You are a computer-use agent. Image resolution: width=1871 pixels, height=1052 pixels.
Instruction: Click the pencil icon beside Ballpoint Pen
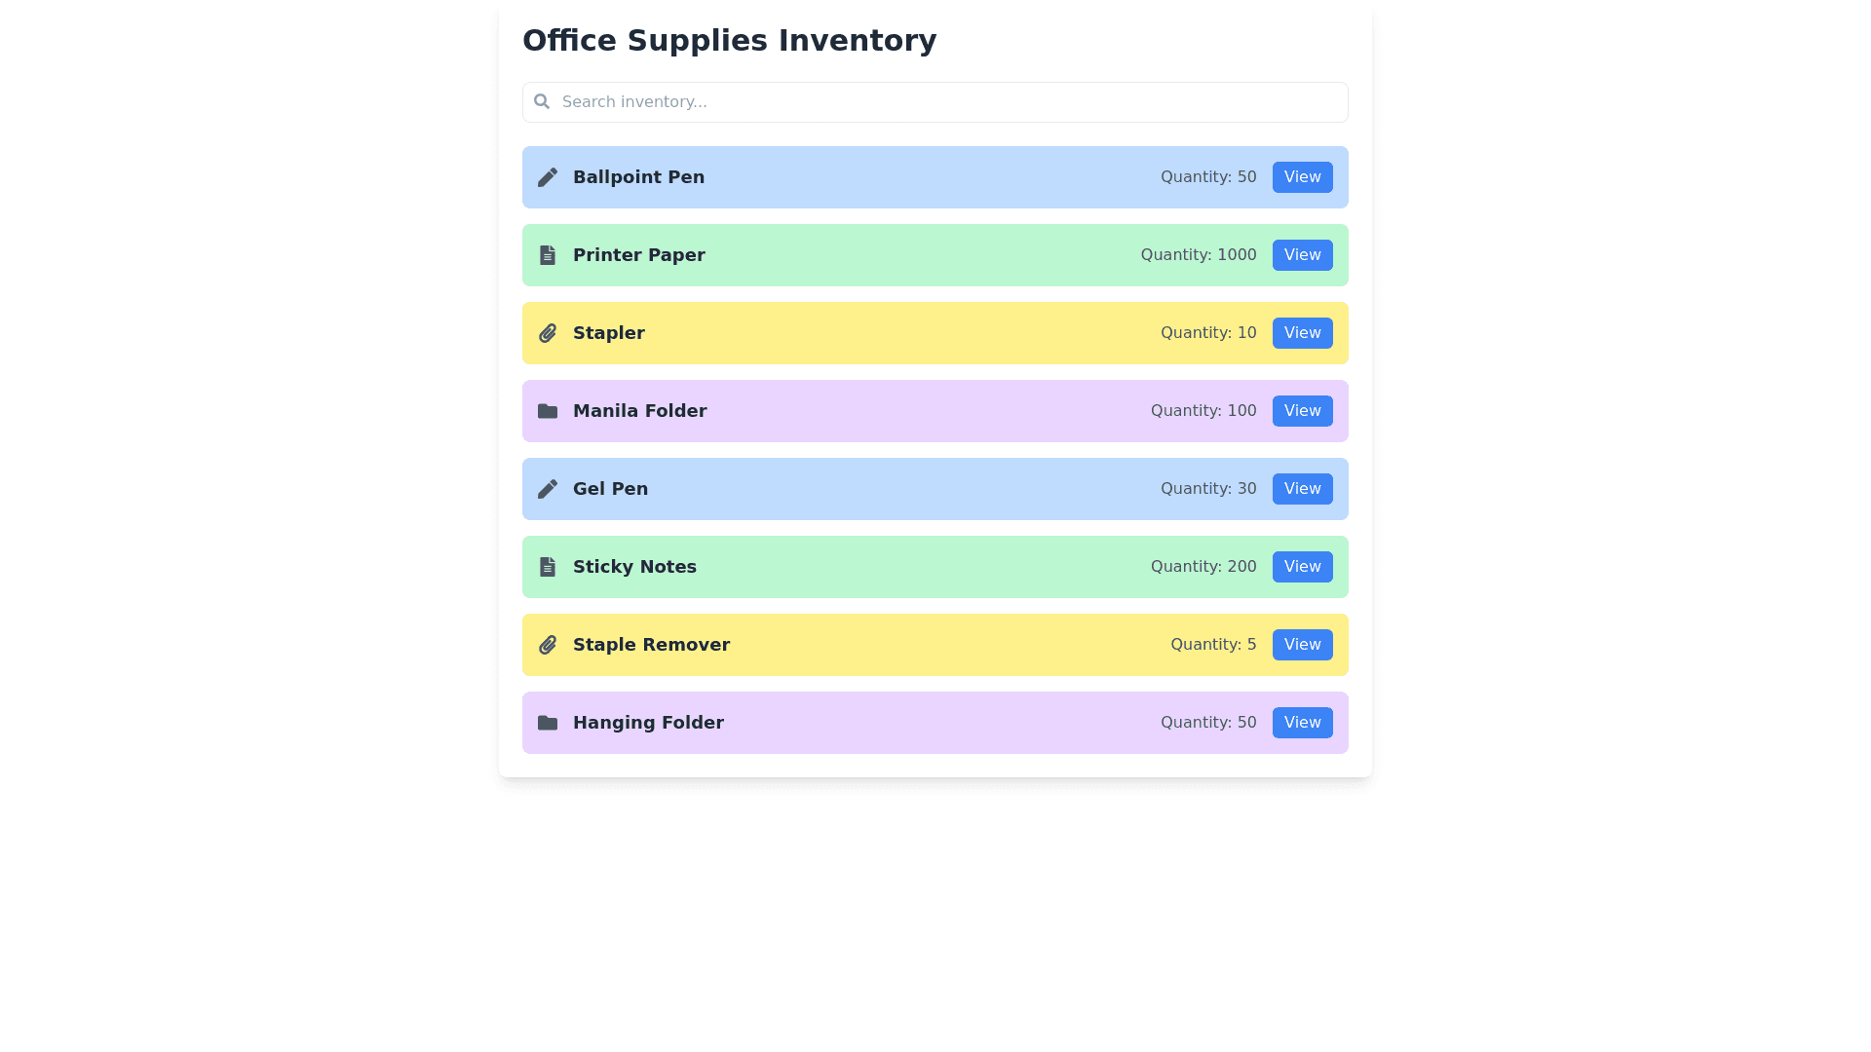point(548,177)
